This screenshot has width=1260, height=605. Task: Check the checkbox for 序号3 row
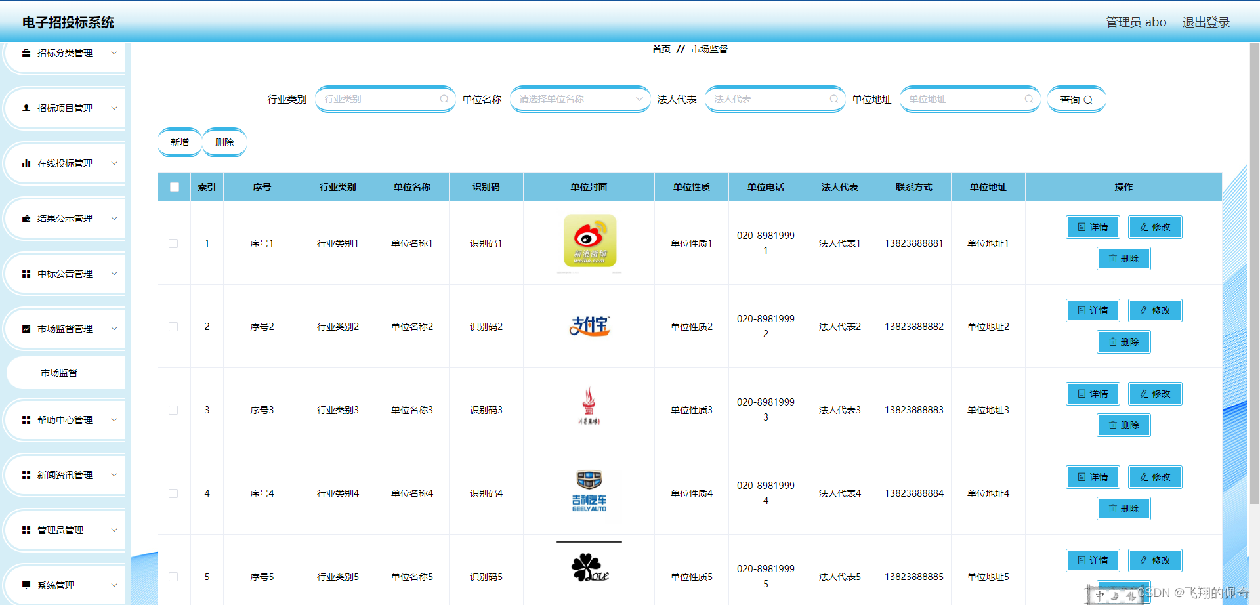click(x=173, y=409)
